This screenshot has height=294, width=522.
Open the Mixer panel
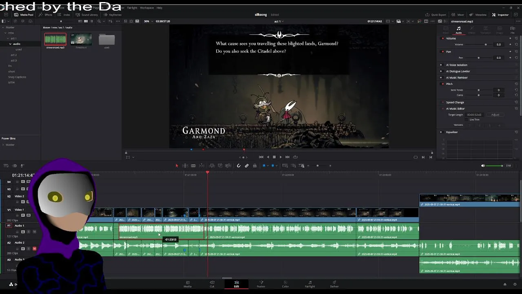tap(458, 15)
